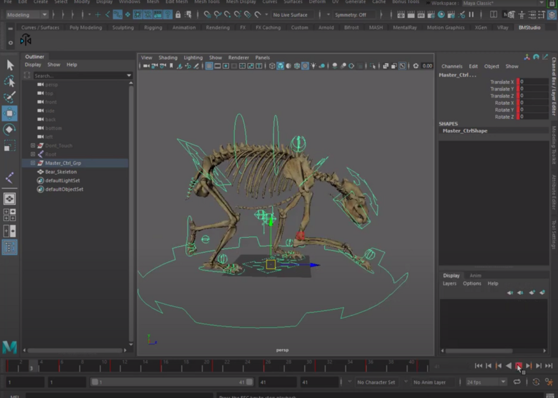Click the No Character Set button
558x398 pixels.
click(376, 382)
